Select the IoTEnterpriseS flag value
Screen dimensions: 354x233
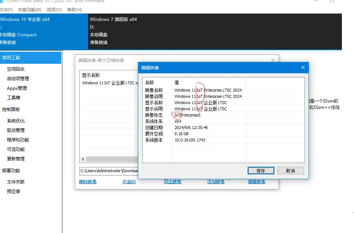tap(187, 115)
